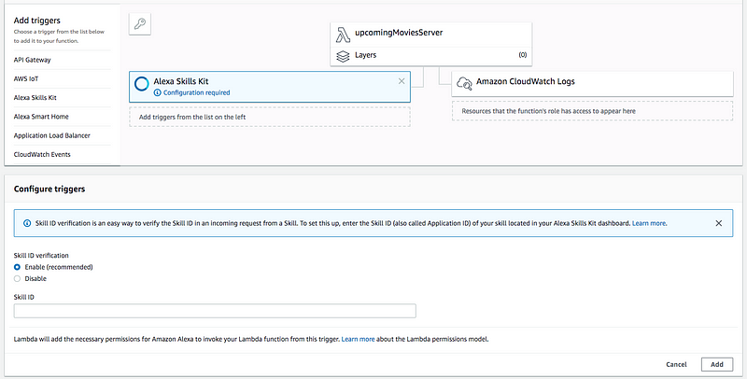Click the Cancel button
Screen dimensions: 747x379
tap(676, 364)
